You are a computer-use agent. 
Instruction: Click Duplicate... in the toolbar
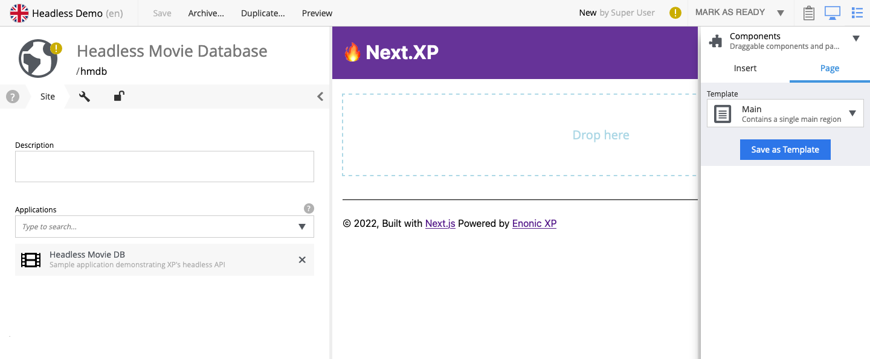coord(263,13)
